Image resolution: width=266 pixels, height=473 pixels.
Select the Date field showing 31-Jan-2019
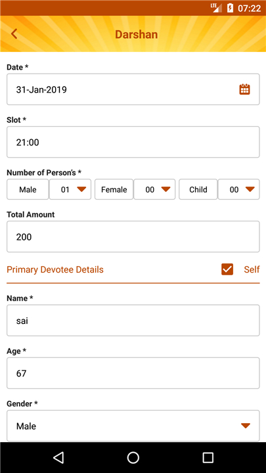pyautogui.click(x=133, y=89)
